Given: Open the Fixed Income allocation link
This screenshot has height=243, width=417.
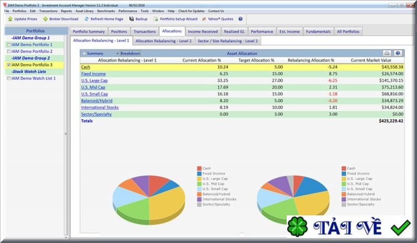Looking at the screenshot, I should pos(93,74).
